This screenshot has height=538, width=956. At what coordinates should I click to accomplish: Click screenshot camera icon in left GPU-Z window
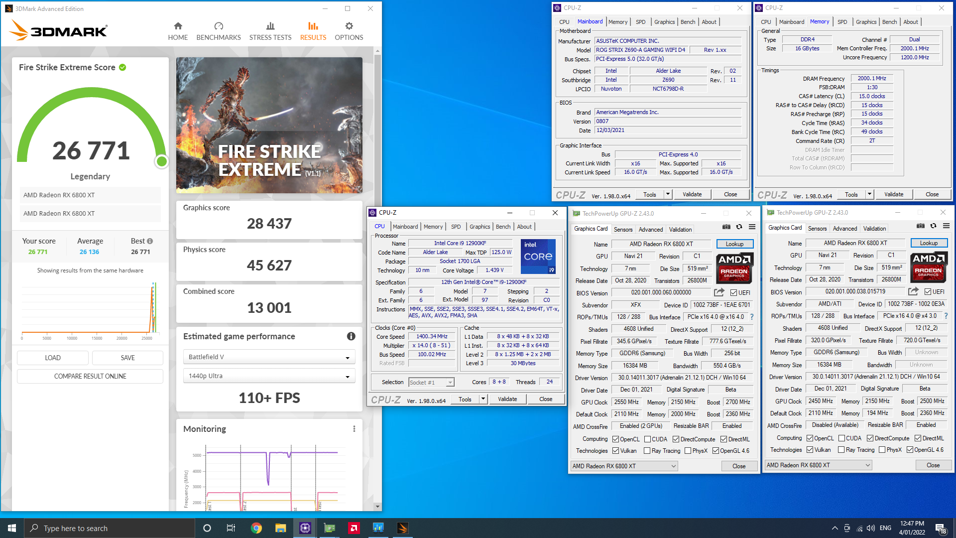coord(726,227)
